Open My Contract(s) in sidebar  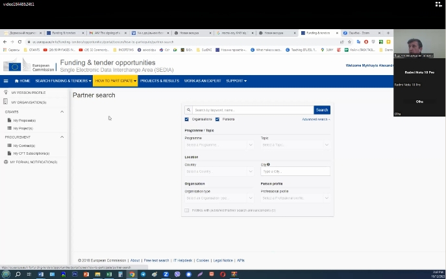[x=24, y=146]
